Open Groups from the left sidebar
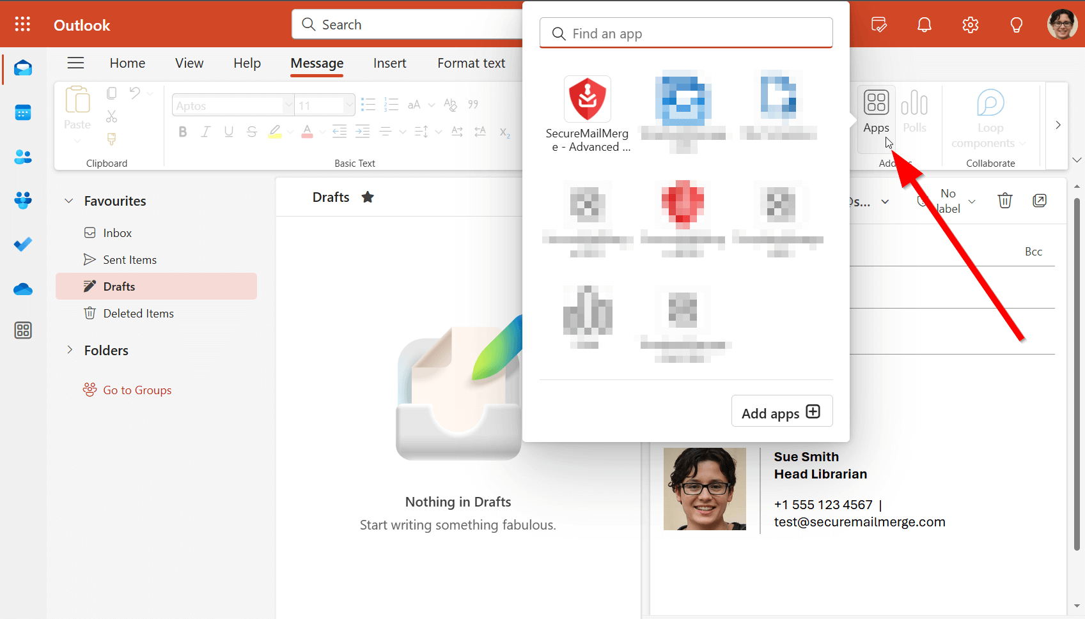Screen dimensions: 1085x619 (23, 200)
